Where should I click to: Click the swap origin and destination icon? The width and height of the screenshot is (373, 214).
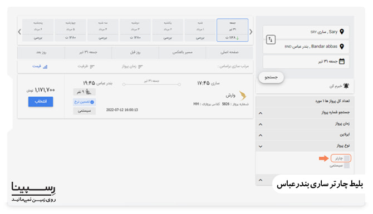click(x=271, y=39)
